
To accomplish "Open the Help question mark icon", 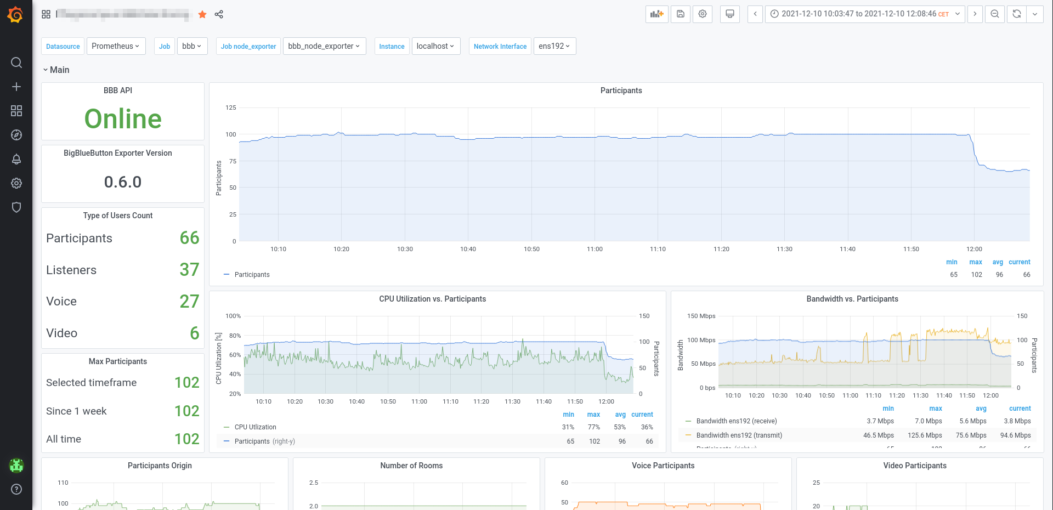I will tap(16, 489).
